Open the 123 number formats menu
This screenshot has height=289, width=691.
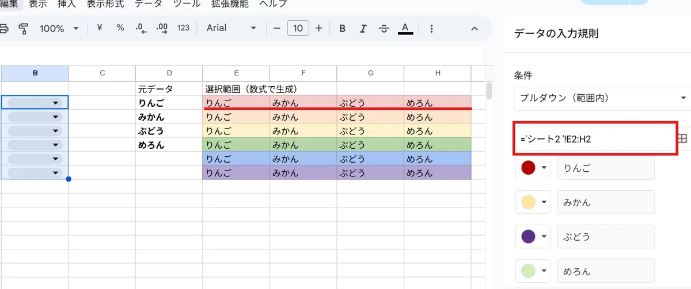click(183, 28)
